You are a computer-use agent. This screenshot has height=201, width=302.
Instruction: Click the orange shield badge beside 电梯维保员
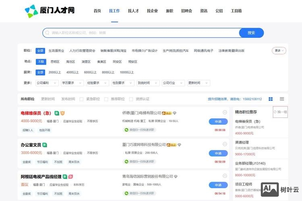click(62, 113)
